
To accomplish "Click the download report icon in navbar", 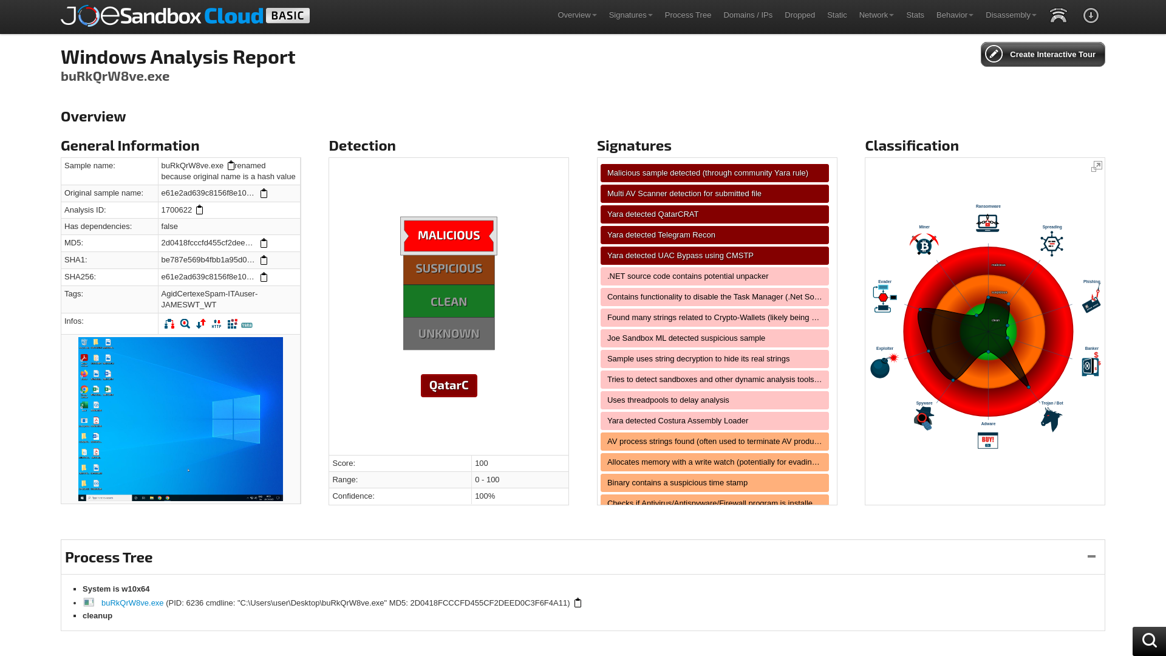I will [1091, 15].
